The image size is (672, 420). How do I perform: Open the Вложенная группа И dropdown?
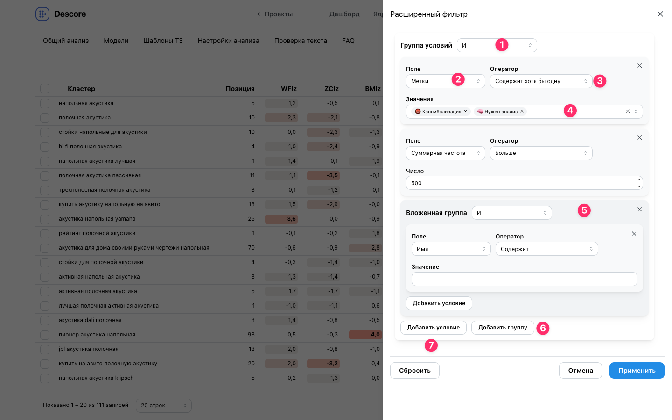tap(512, 213)
